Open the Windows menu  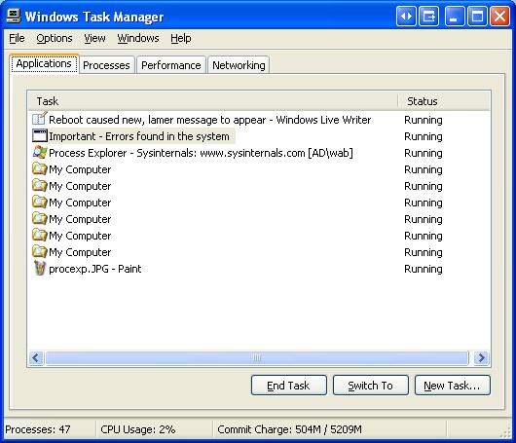(x=138, y=38)
